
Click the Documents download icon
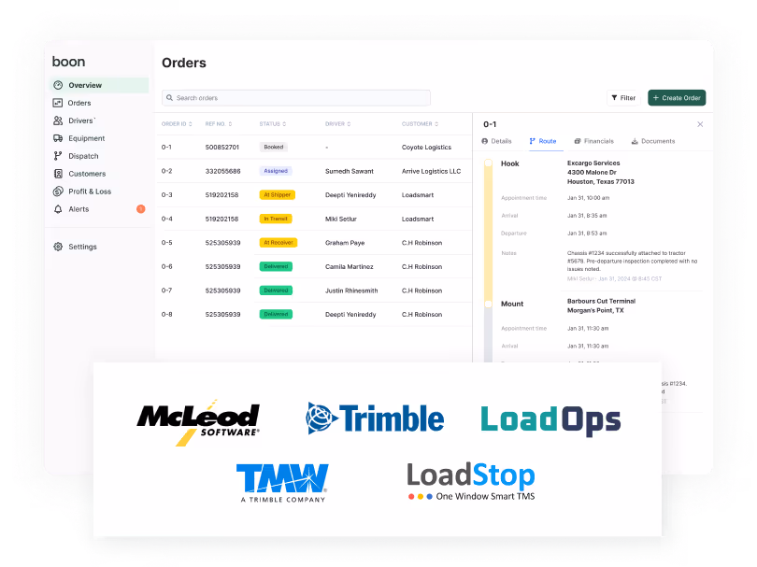point(635,141)
